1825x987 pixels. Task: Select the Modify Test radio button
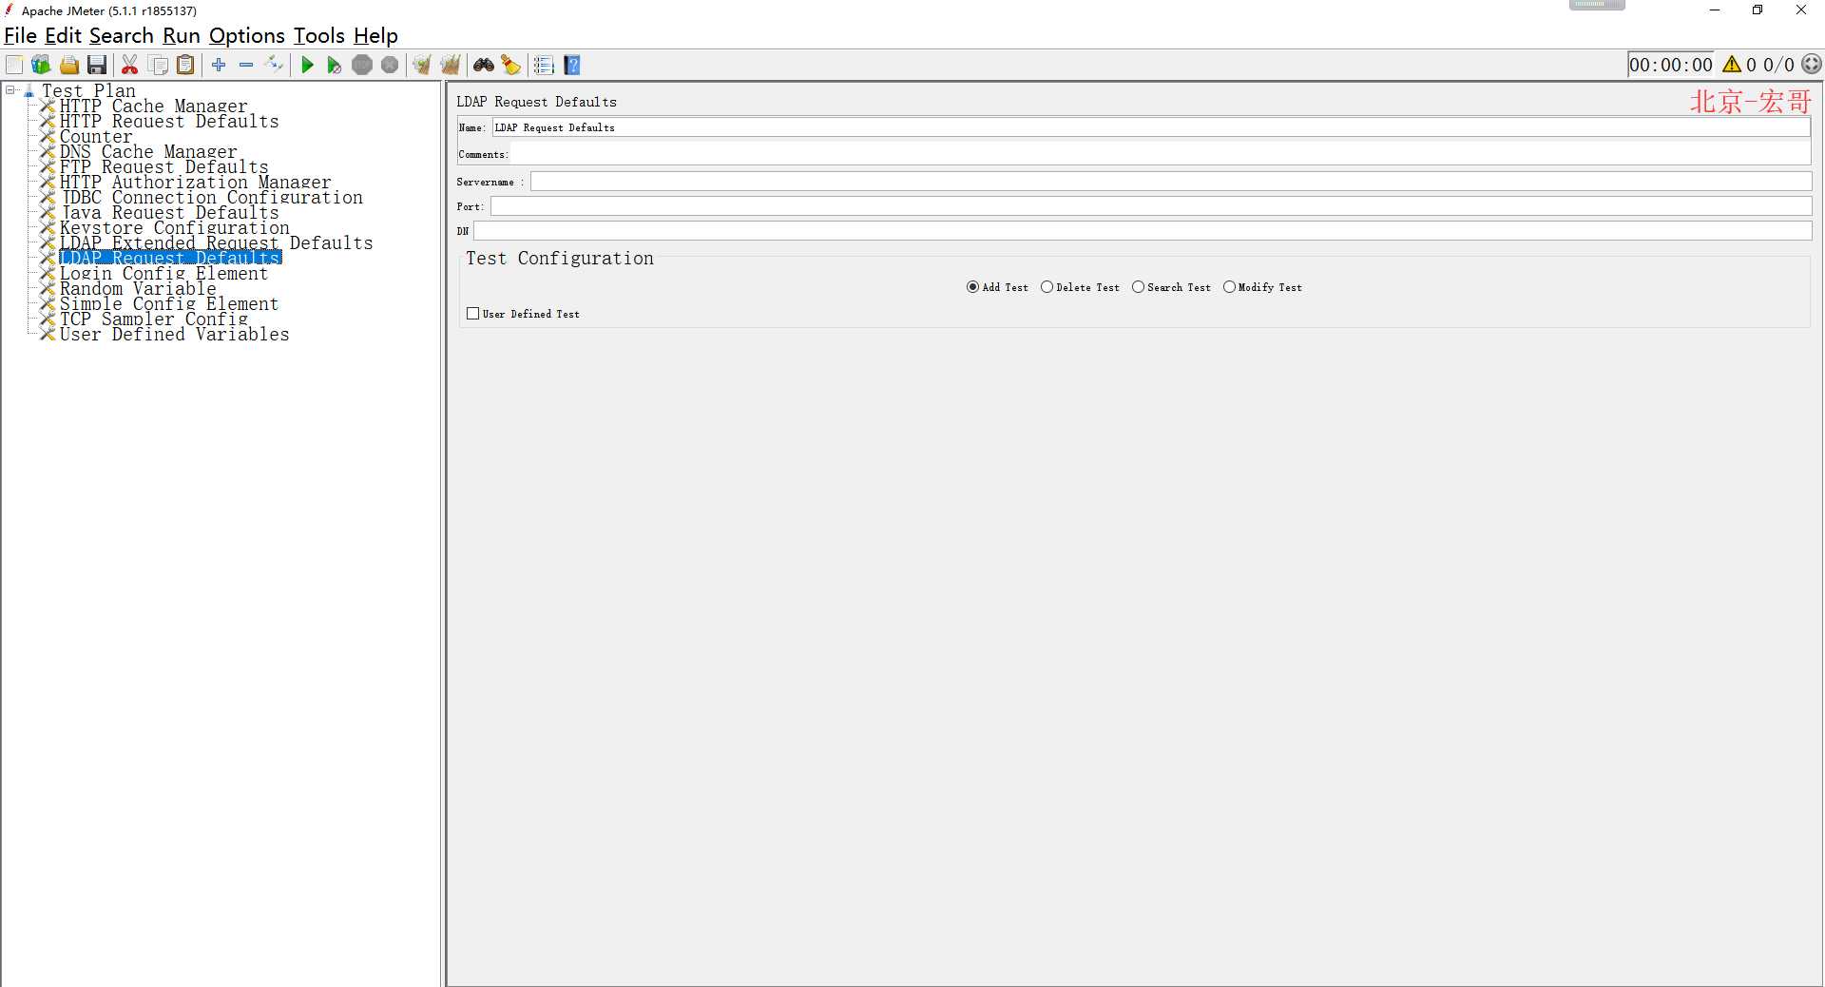(x=1262, y=287)
